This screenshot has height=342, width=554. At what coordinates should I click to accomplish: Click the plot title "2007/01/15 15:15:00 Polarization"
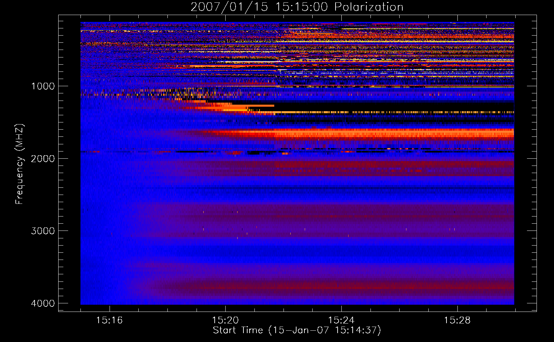pos(297,7)
